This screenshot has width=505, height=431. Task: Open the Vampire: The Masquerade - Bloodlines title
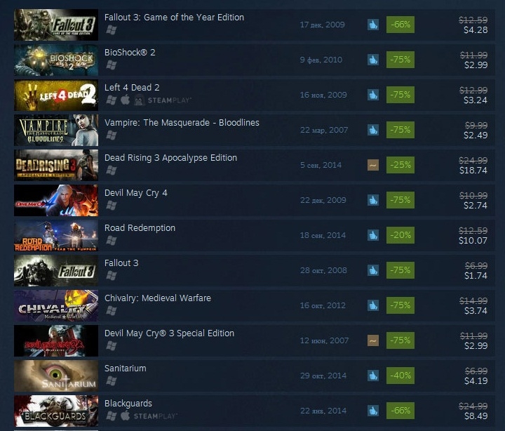coord(182,123)
